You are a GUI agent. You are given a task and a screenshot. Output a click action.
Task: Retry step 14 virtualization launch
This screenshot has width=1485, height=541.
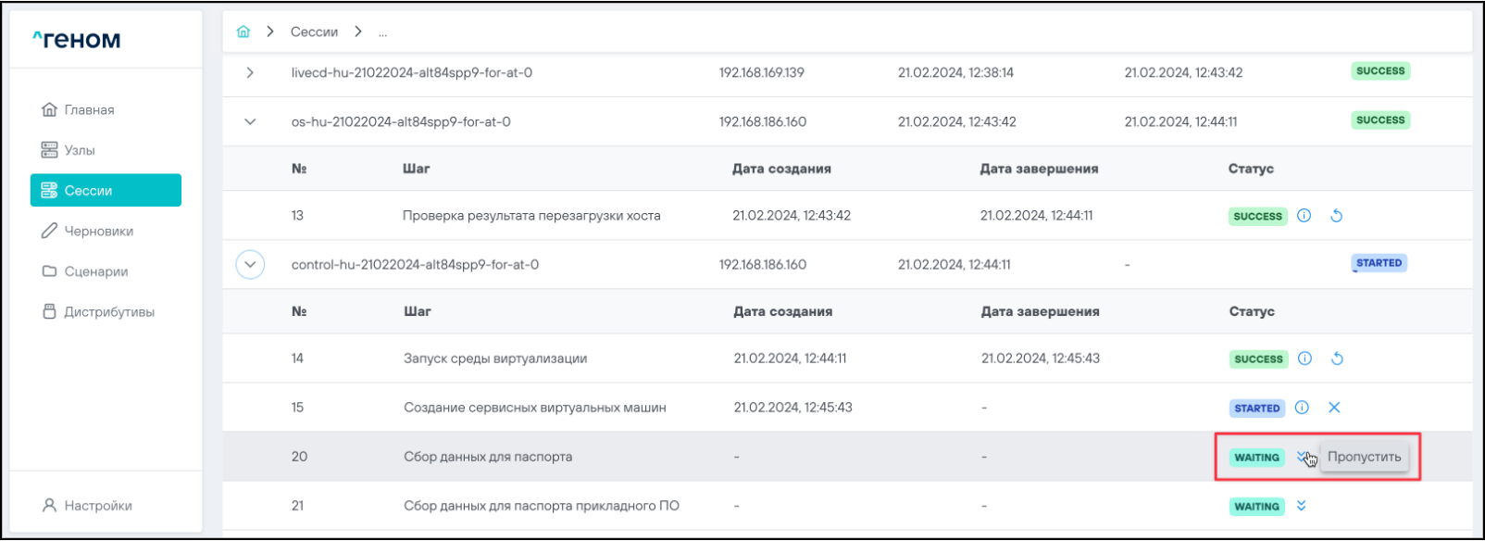(1337, 359)
